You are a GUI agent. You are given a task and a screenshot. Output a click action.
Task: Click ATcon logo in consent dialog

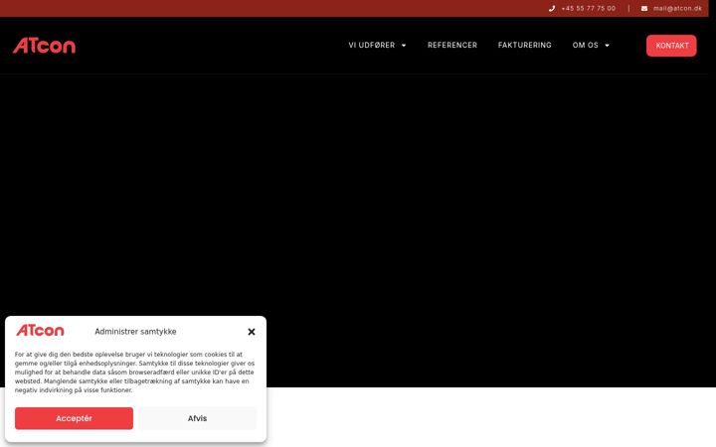(40, 330)
